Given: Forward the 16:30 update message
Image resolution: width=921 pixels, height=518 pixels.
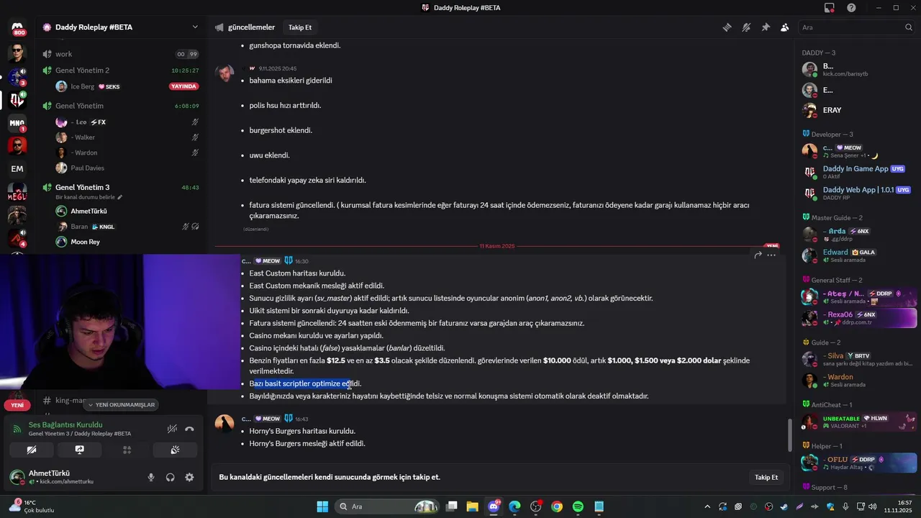Looking at the screenshot, I should (x=758, y=255).
